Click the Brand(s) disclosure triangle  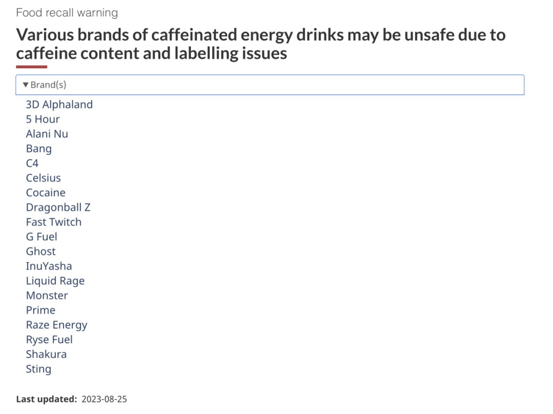point(26,85)
